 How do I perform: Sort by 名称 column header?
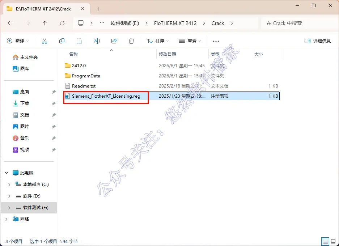tap(73, 54)
